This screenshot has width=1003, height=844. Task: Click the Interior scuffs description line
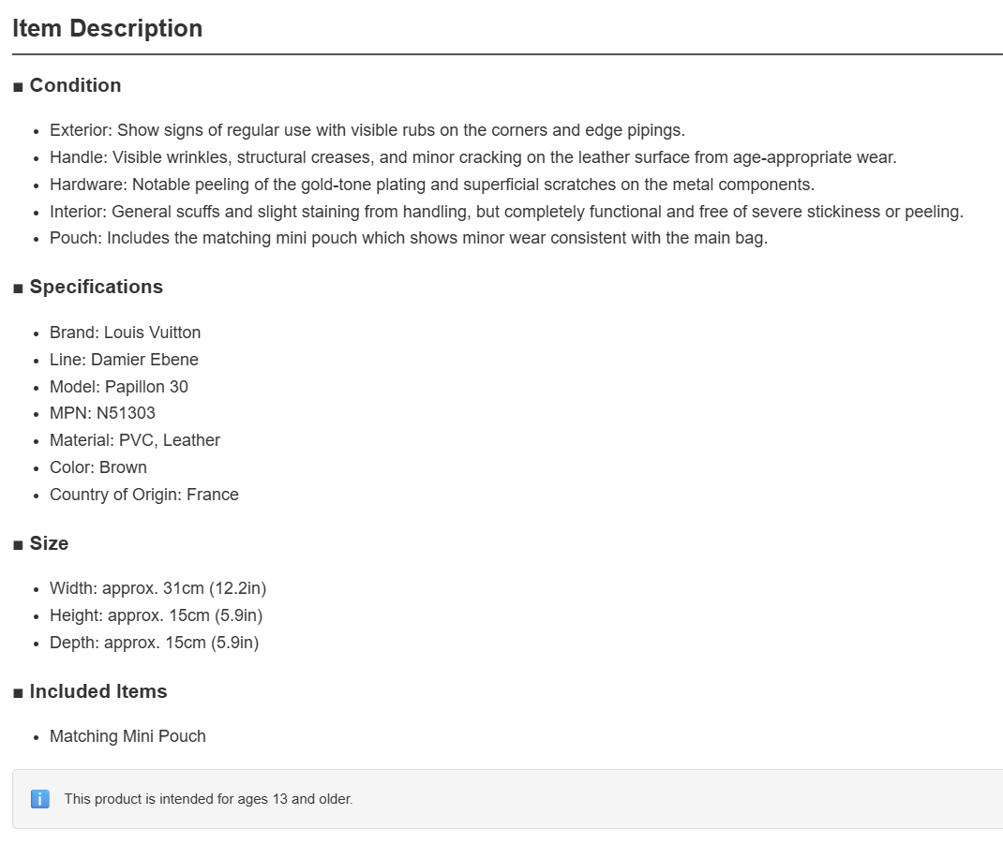506,212
